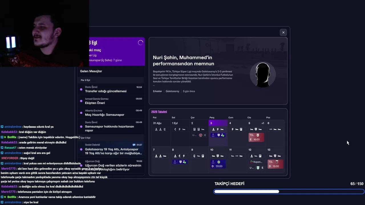This screenshot has height=205, width=365.
Task: Open the Ekipten Öneri message from Ismael Garcia Gomez
Action: pyautogui.click(x=111, y=101)
